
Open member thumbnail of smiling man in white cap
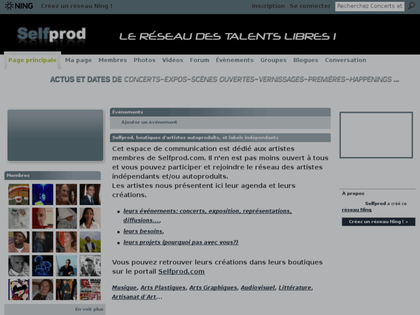(x=18, y=242)
